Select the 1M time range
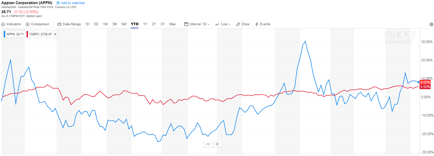434x156 pixels. (x=105, y=24)
